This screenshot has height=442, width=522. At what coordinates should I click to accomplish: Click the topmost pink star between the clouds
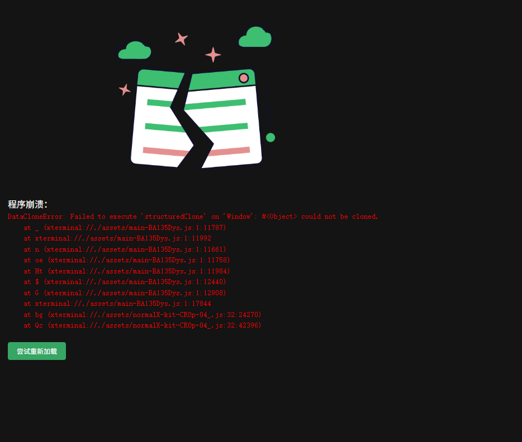[x=181, y=39]
